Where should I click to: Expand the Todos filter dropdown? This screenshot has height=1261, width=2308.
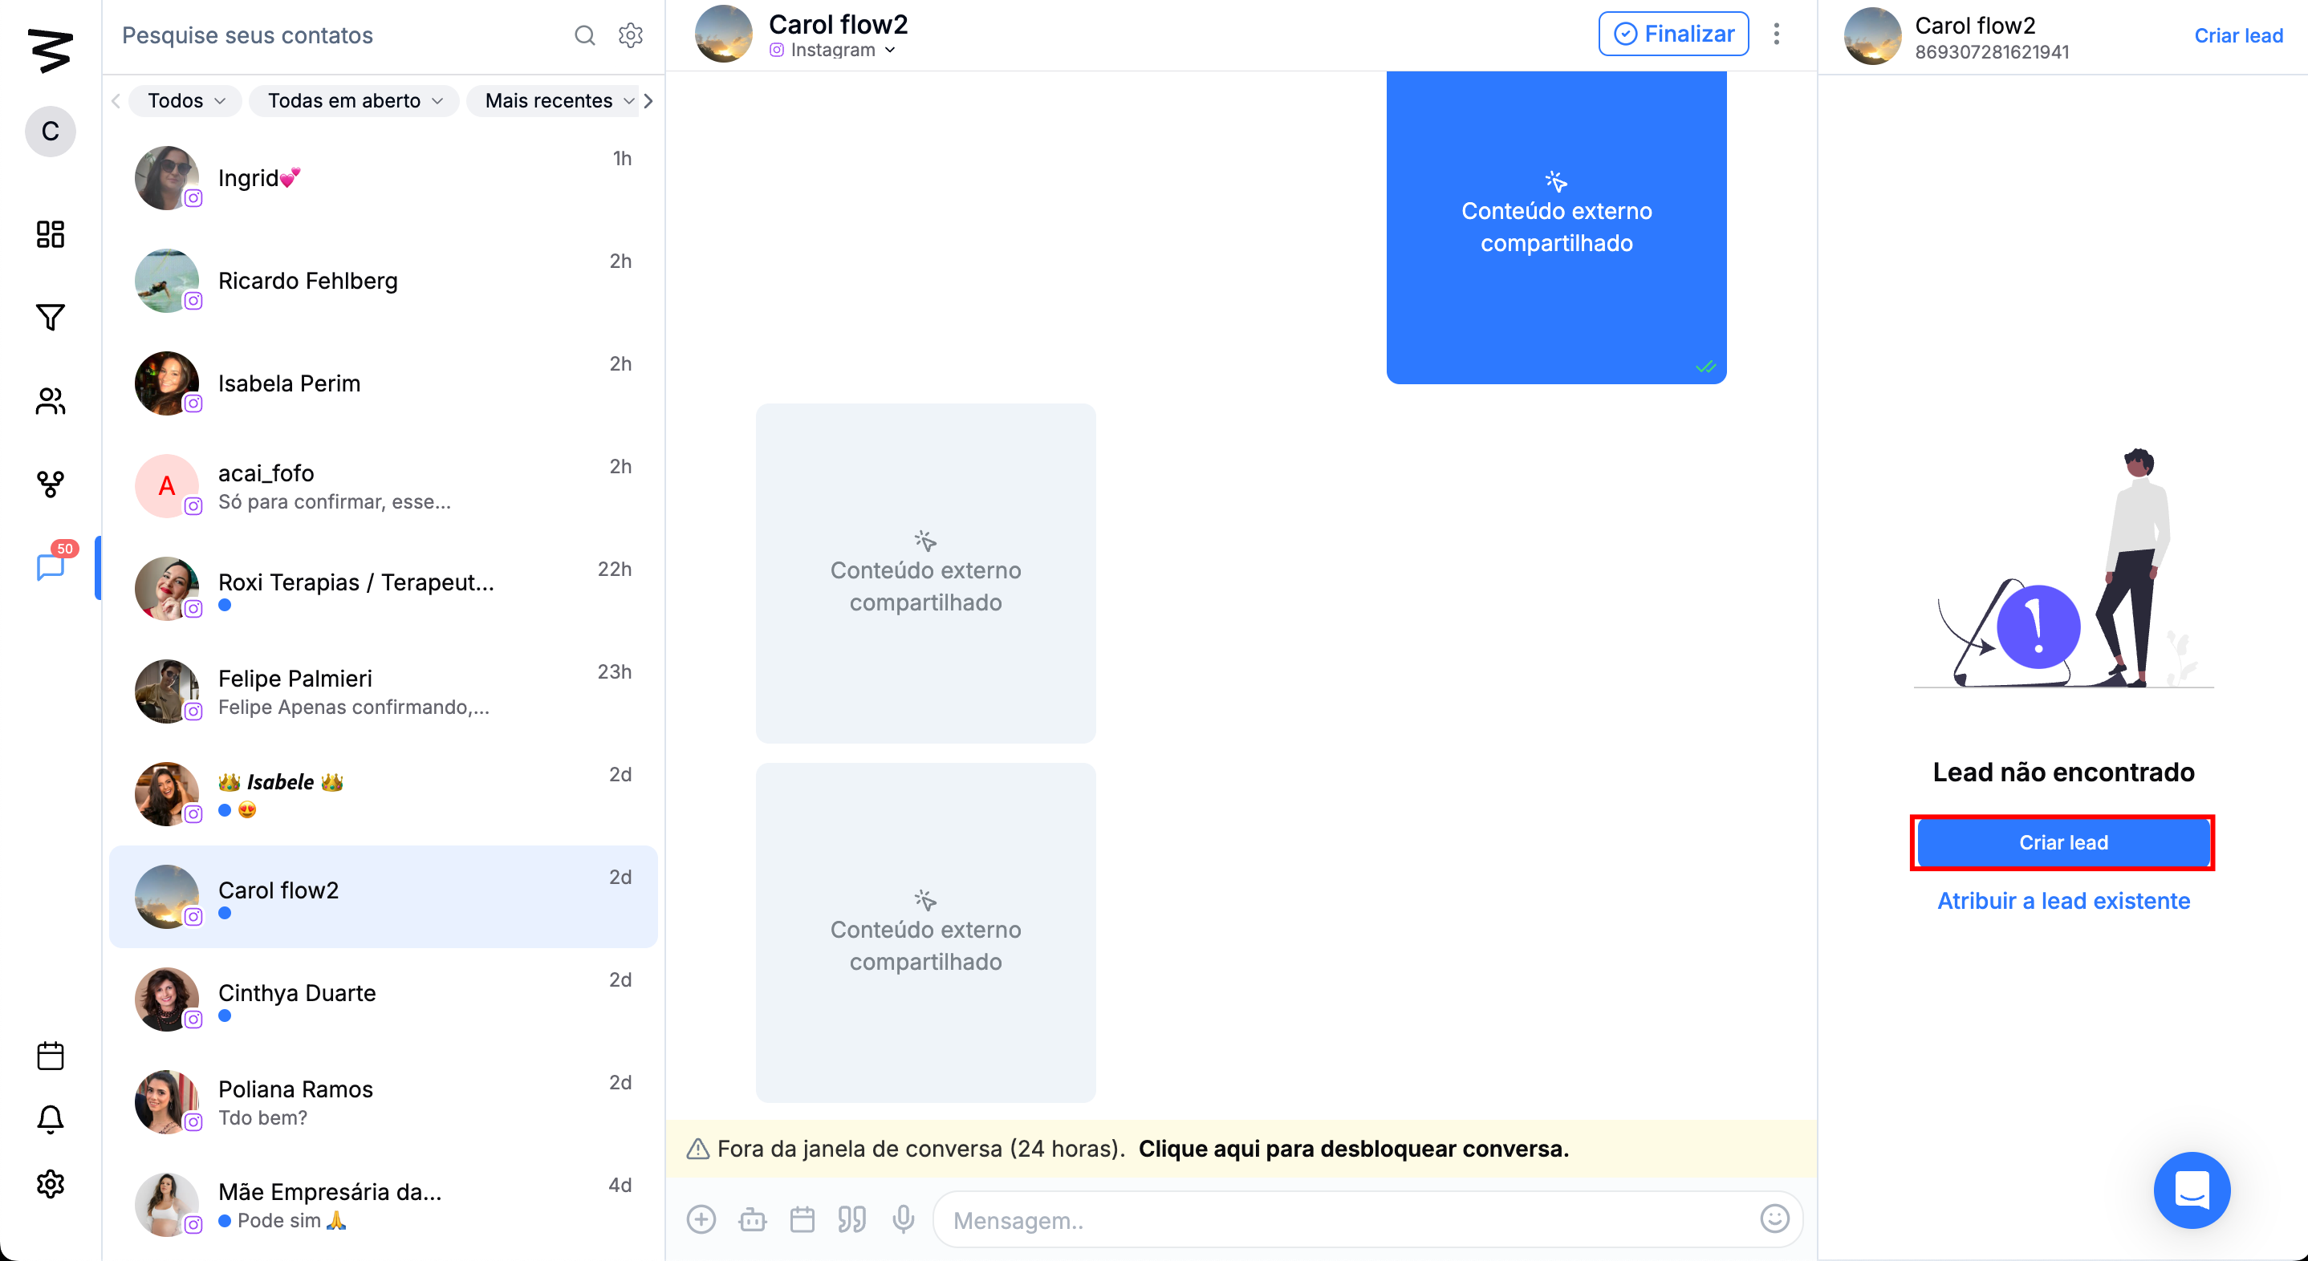click(x=185, y=100)
